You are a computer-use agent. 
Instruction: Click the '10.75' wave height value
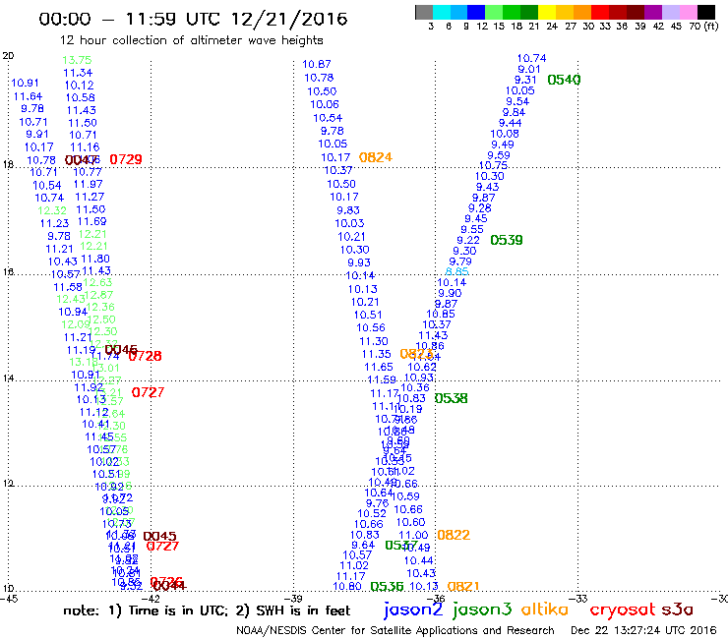(x=493, y=166)
